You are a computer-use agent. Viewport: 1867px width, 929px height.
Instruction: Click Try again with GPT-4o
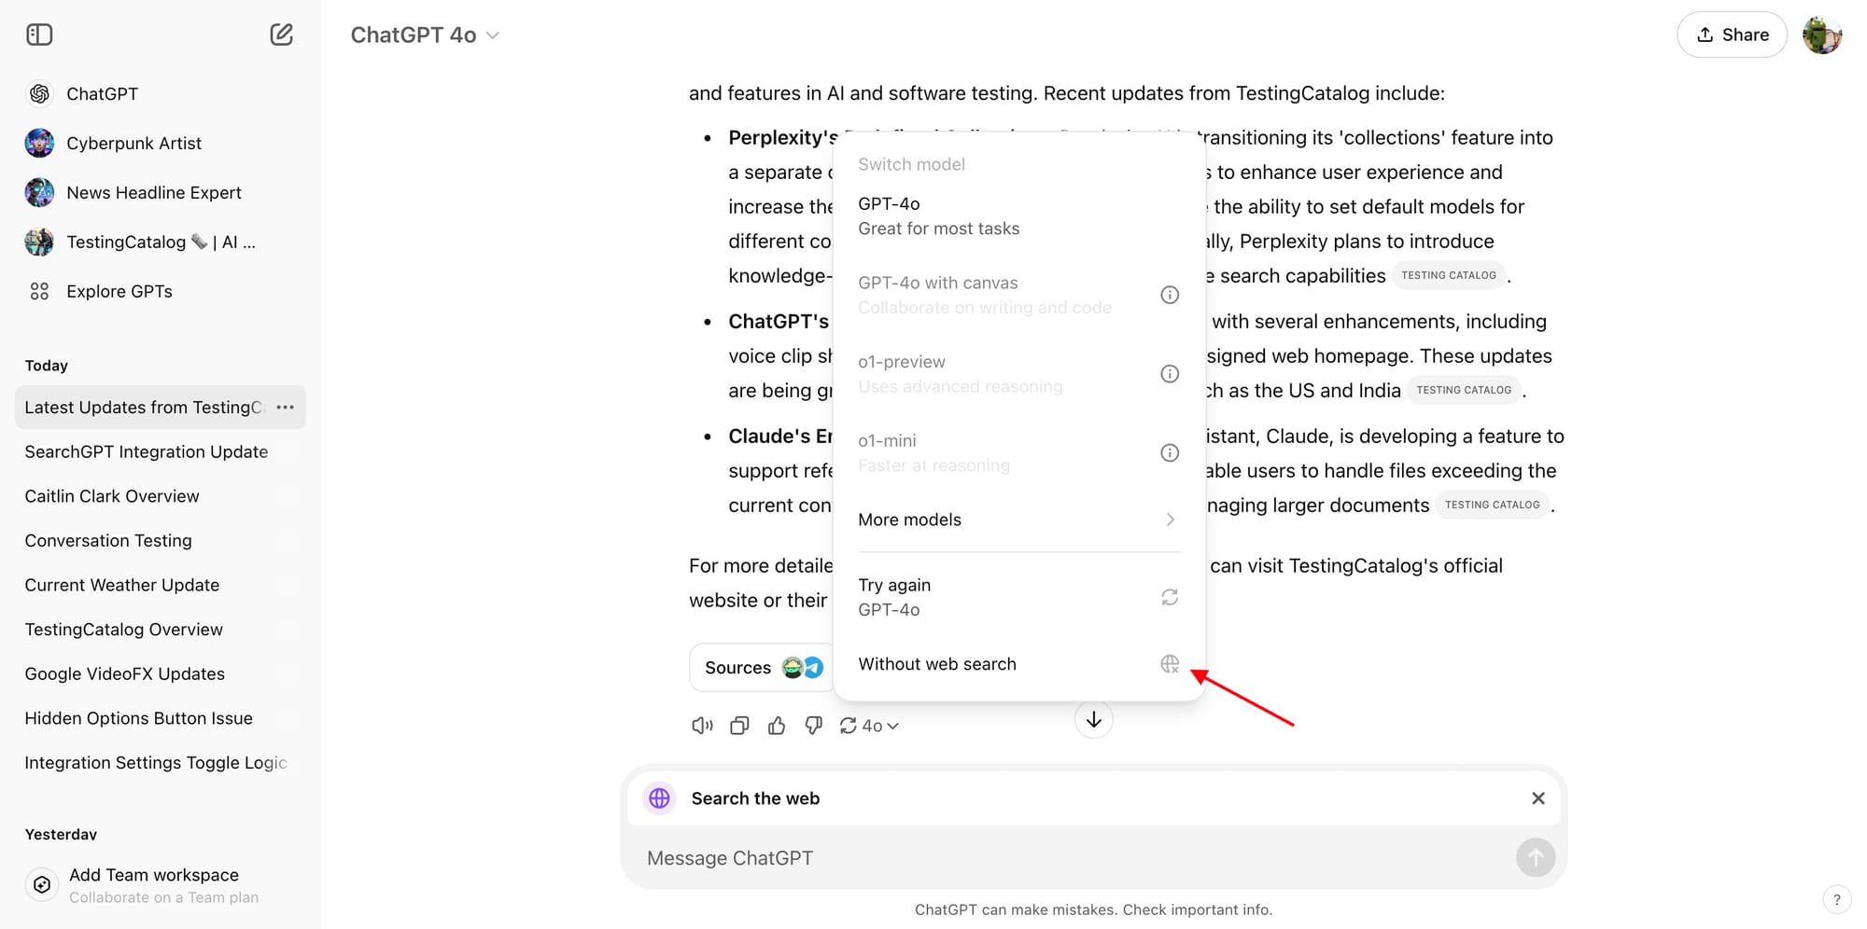click(x=1018, y=597)
